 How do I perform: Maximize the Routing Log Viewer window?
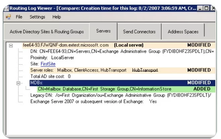(x=207, y=8)
